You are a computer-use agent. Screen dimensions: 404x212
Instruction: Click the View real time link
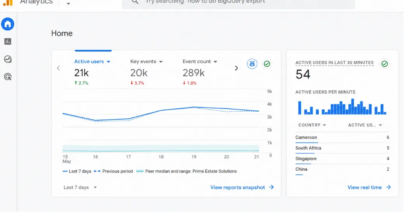365,188
